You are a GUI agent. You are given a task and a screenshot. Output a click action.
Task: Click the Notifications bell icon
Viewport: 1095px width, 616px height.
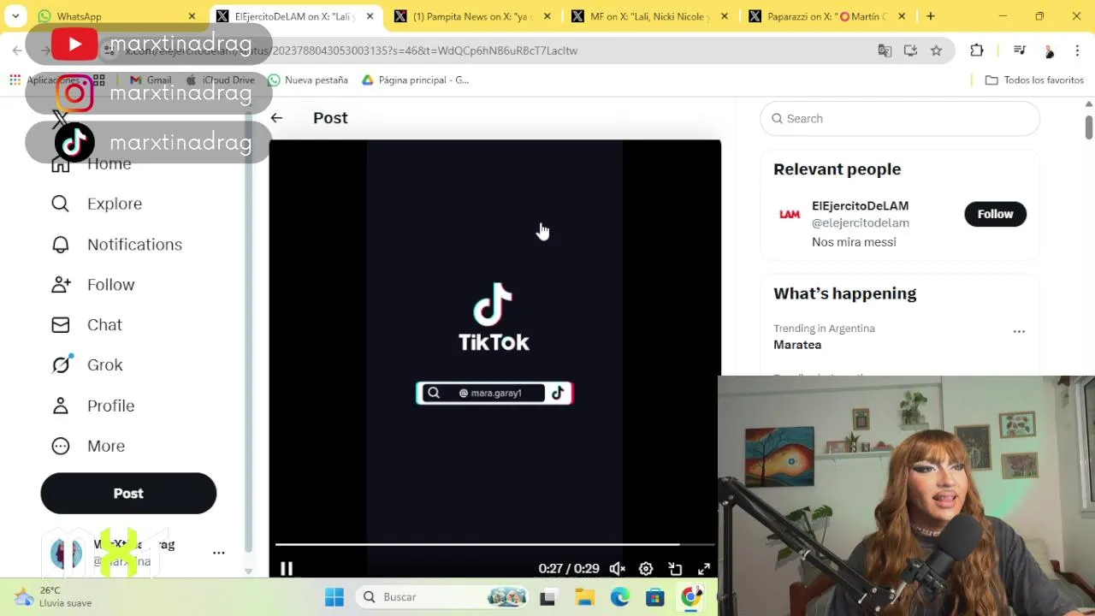click(60, 245)
